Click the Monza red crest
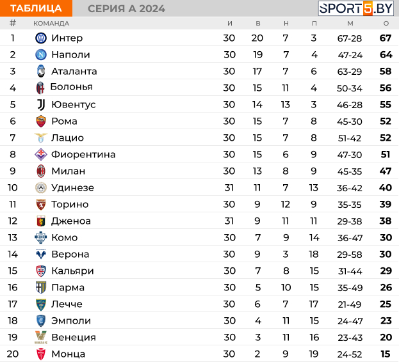Viewport: 399px width, 362px height. click(41, 354)
